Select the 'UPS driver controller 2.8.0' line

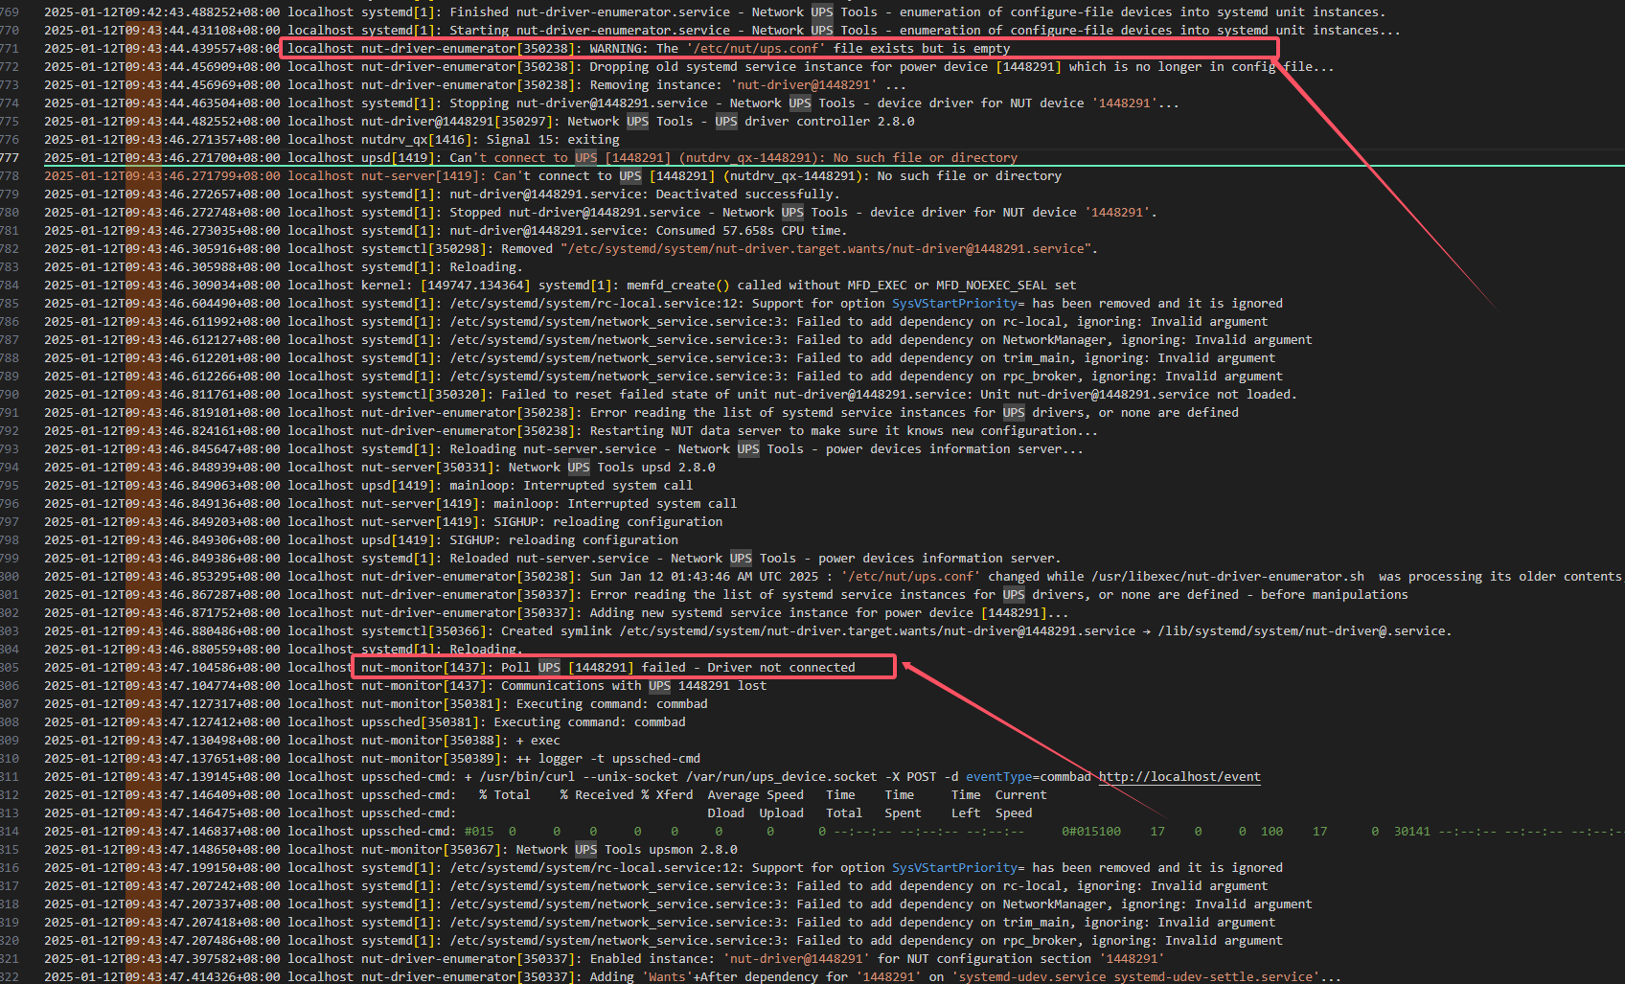(479, 122)
